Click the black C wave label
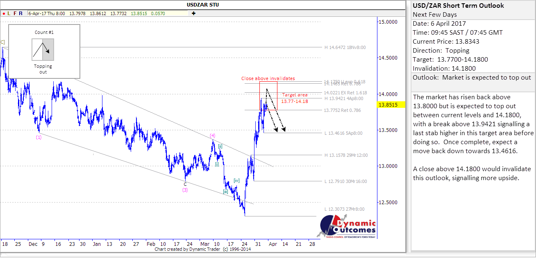536x263 pixels. 185,184
